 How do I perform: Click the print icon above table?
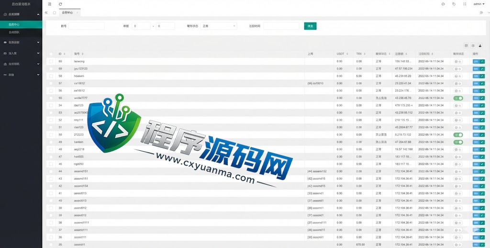(480, 45)
